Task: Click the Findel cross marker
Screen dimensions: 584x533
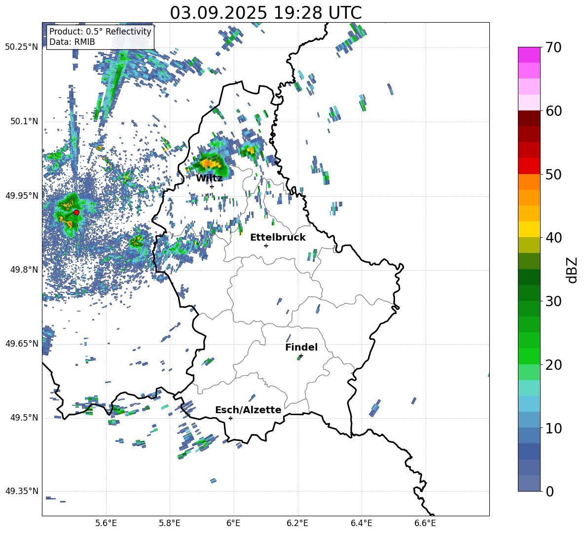Action: [301, 356]
